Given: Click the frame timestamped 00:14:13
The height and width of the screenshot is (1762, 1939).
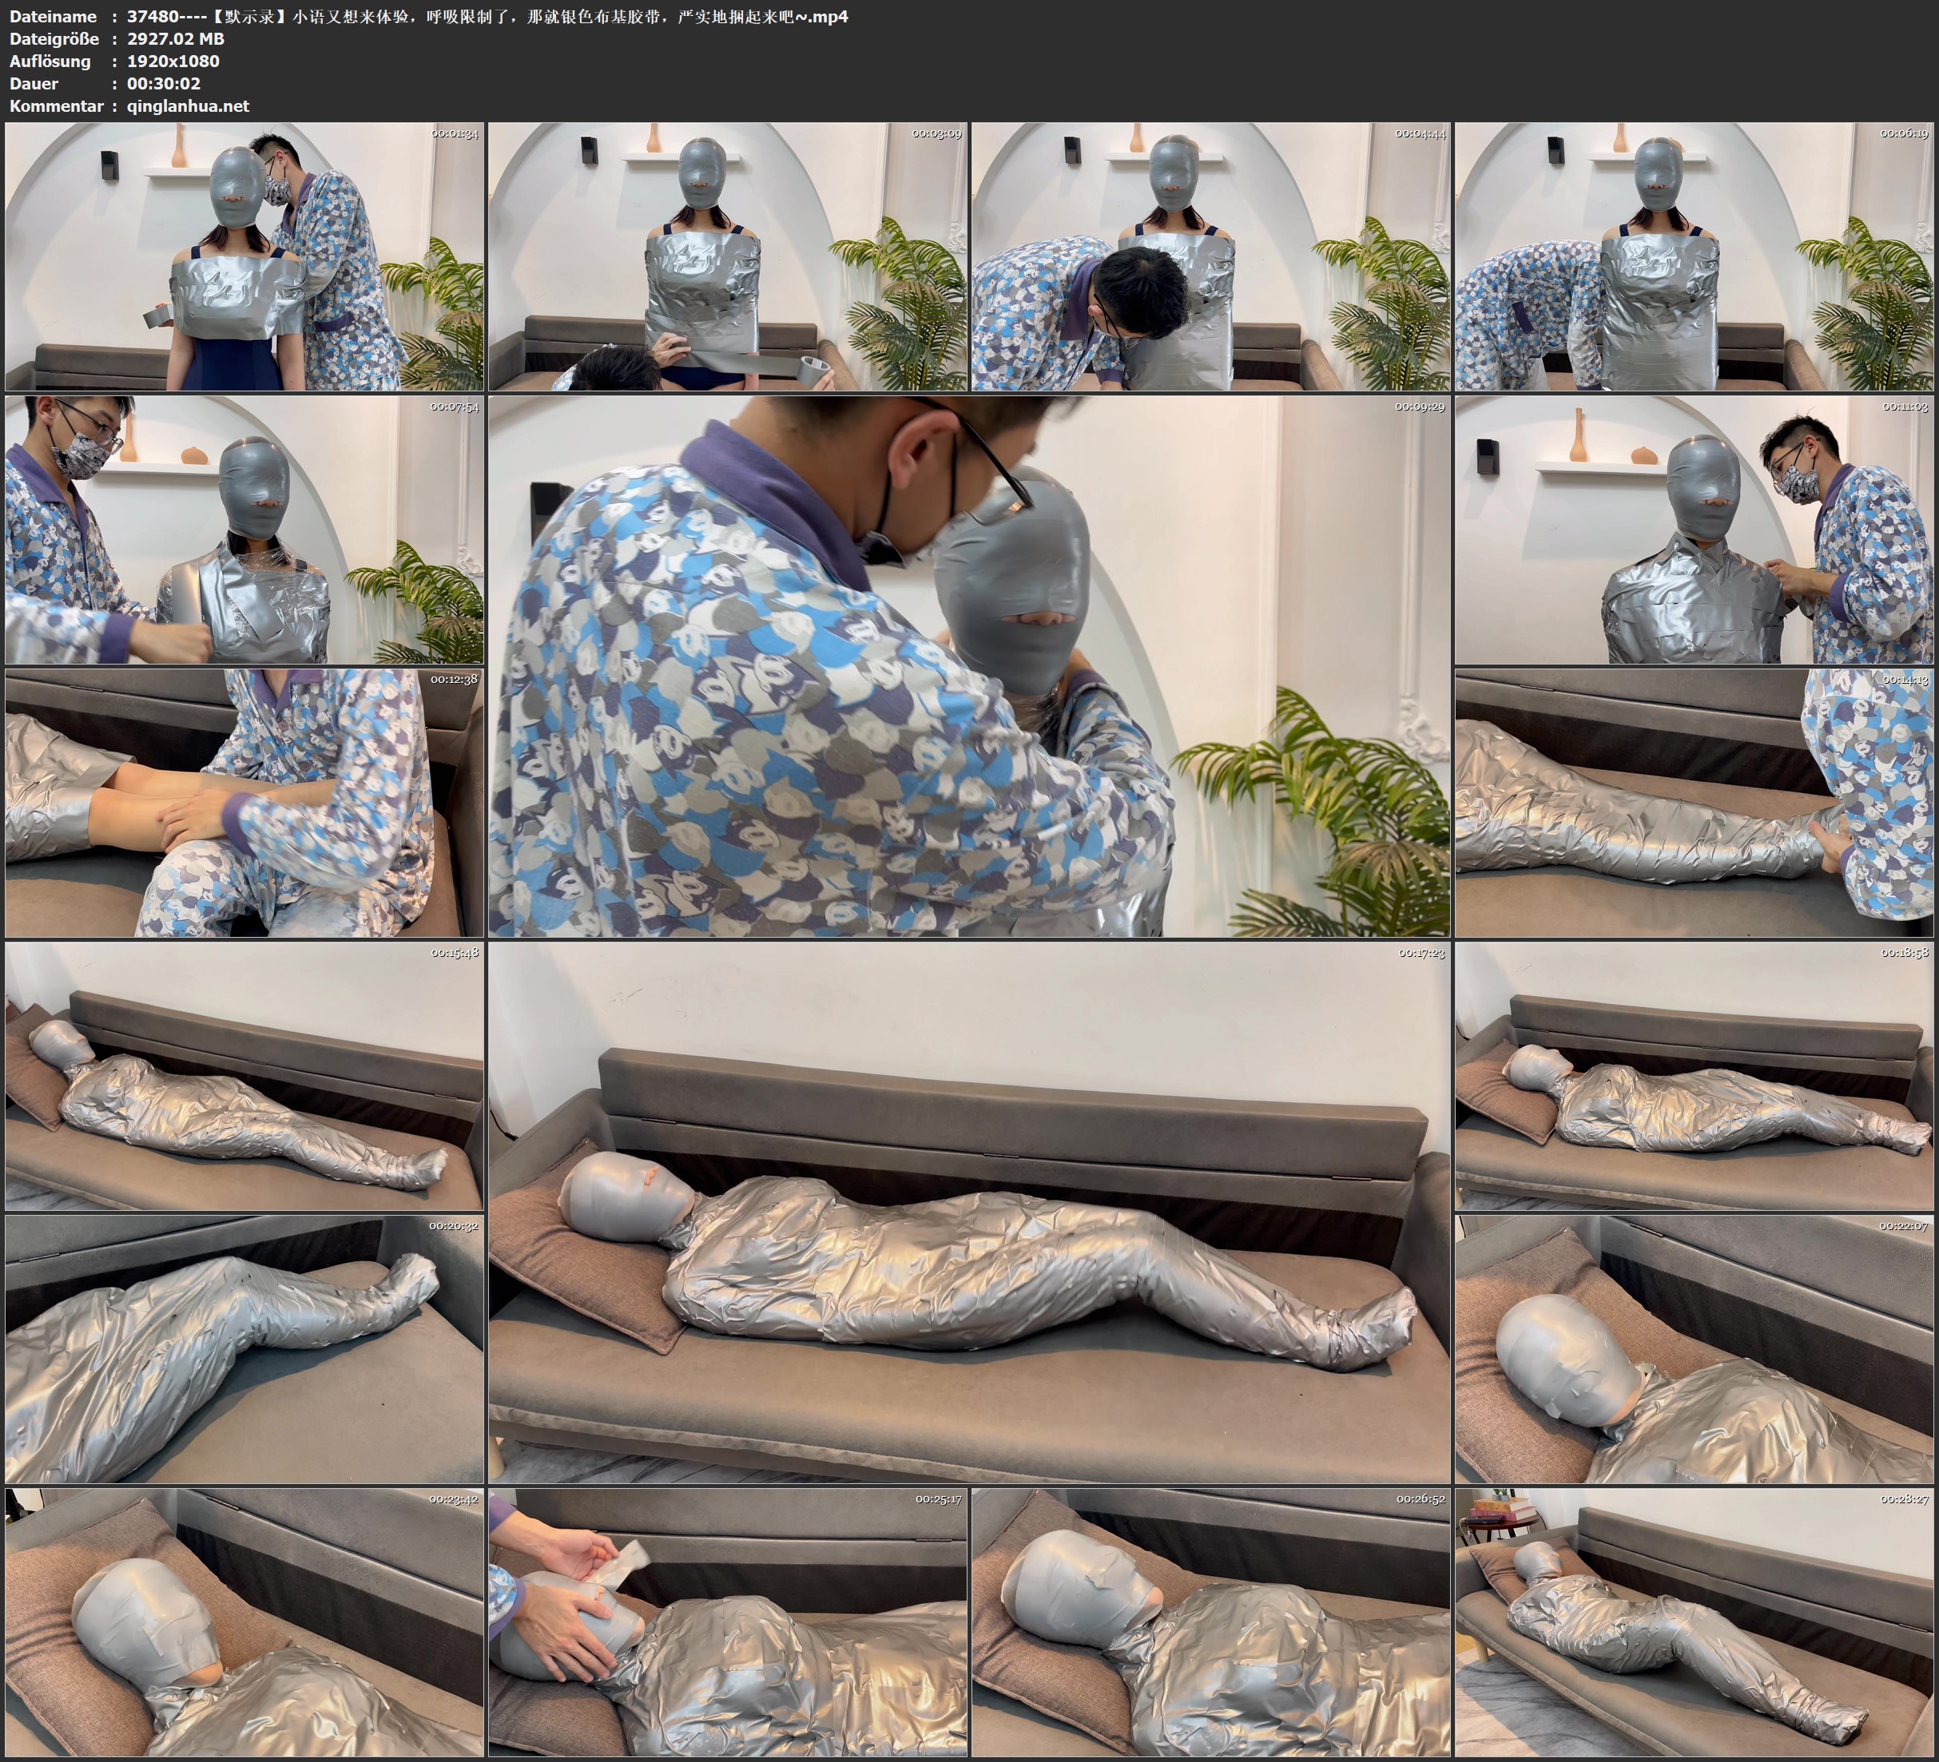Looking at the screenshot, I should pos(1694,803).
